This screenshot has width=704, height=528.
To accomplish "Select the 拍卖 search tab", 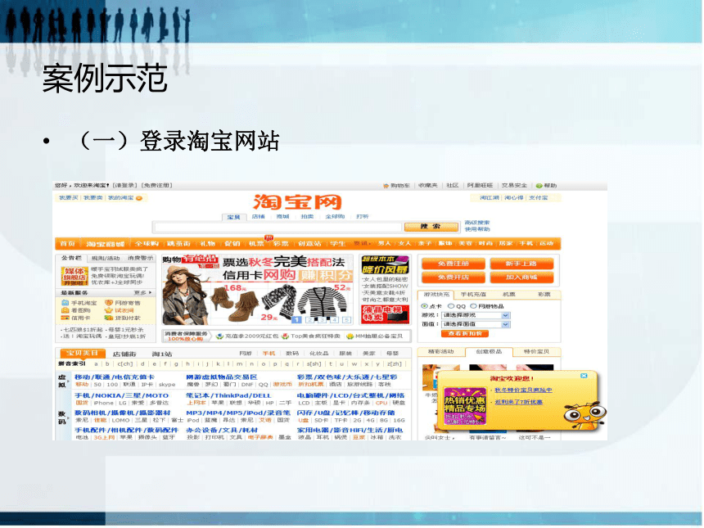I will pos(307,217).
